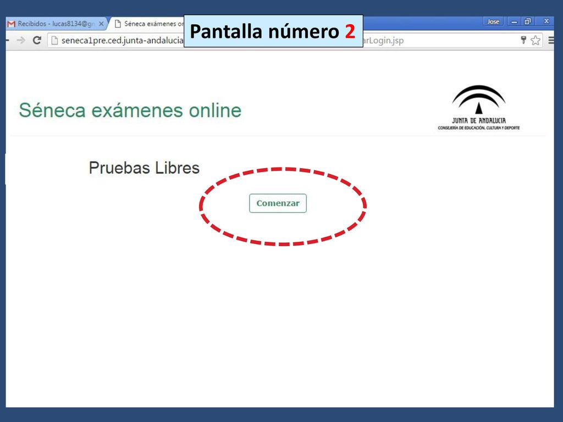
Task: Click the page icon in address bar
Action: [54, 40]
